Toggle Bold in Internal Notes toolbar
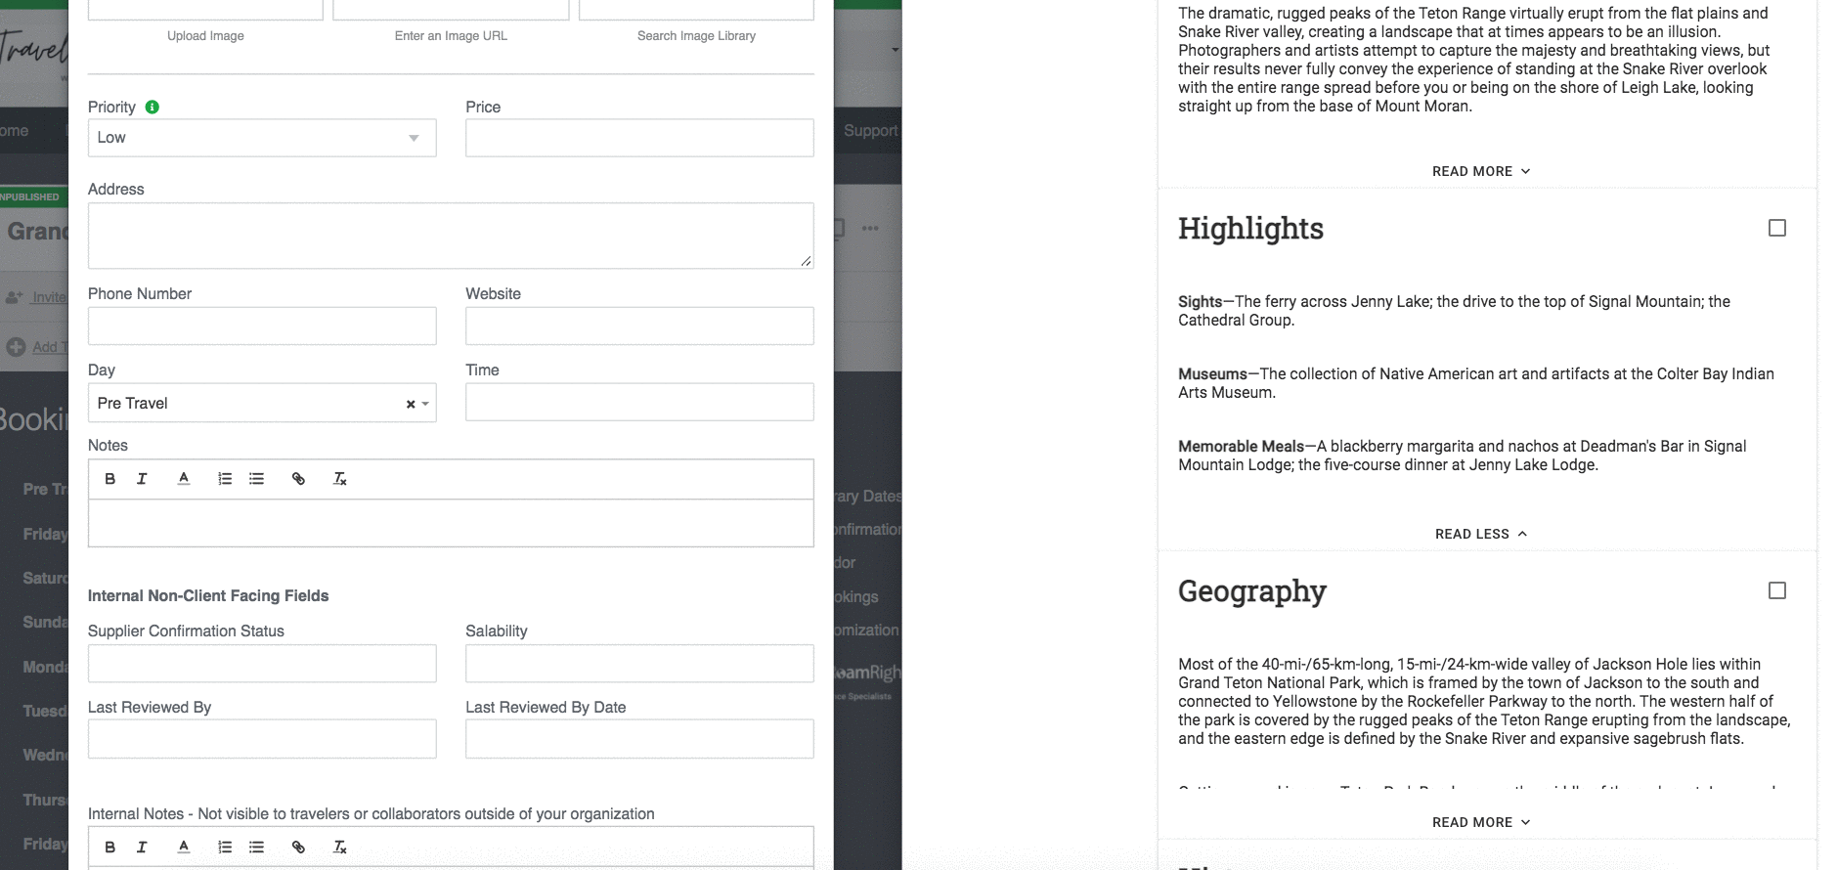Image resolution: width=1837 pixels, height=870 pixels. [x=109, y=848]
